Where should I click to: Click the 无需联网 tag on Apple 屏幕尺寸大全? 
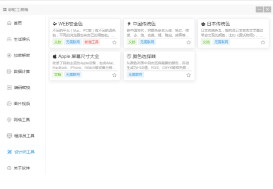point(73,74)
